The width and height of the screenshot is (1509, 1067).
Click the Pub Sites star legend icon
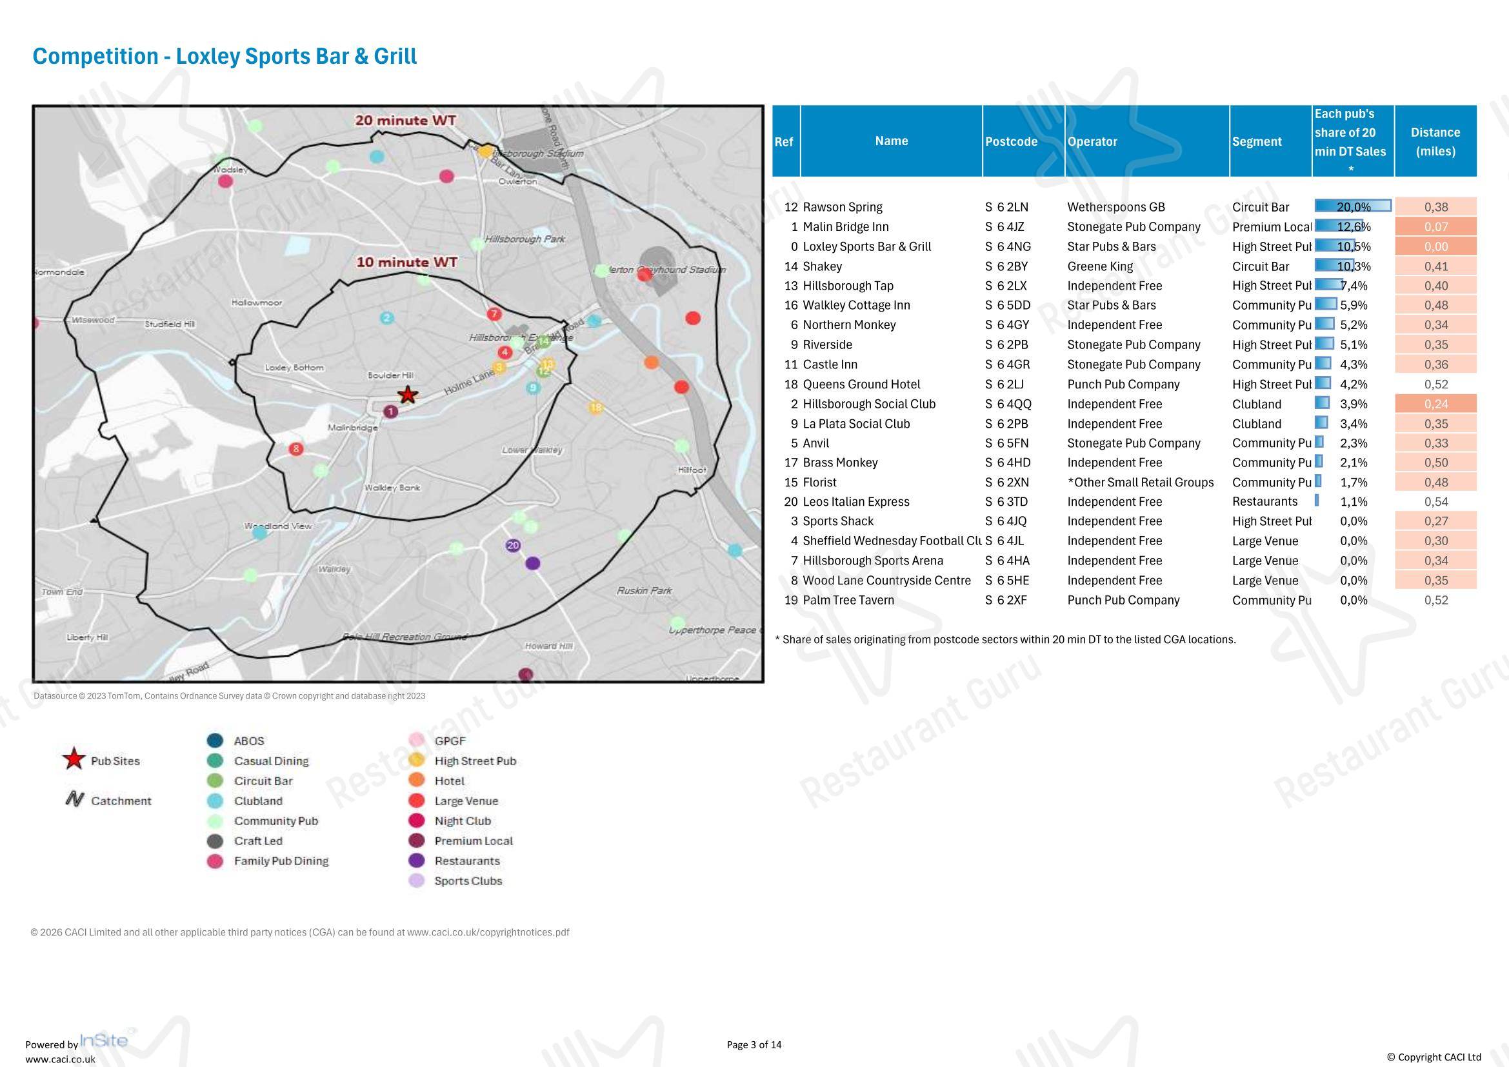[x=74, y=759]
